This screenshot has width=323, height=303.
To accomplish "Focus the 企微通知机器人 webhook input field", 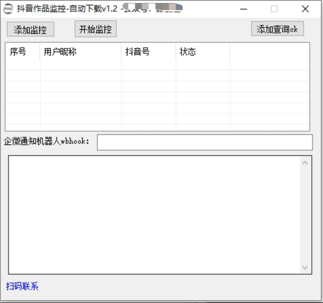I will point(205,142).
